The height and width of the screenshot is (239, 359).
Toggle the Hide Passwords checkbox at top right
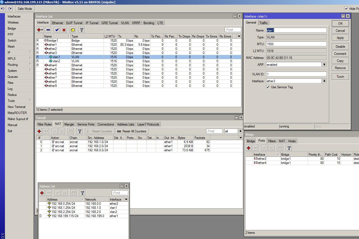point(346,9)
